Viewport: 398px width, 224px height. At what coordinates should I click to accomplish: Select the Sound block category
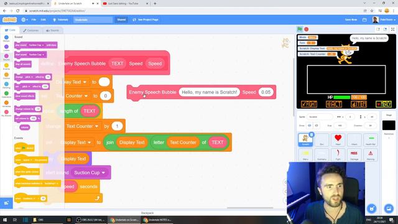6,57
